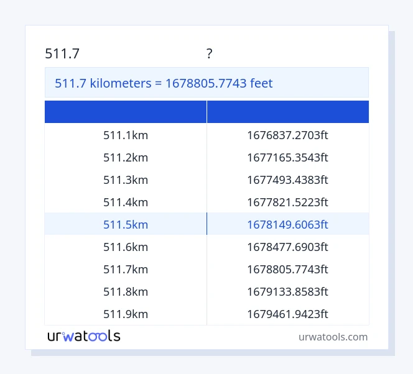This screenshot has height=374, width=413.
Task: Click the urwatools logo
Action: (x=84, y=336)
